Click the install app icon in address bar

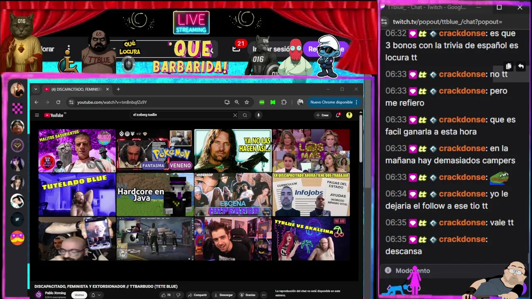click(x=227, y=102)
